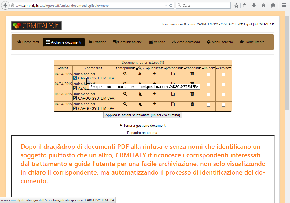290x203 pixels.
Task: Open the CRMITALY.it link beside logout
Action: (x=264, y=24)
